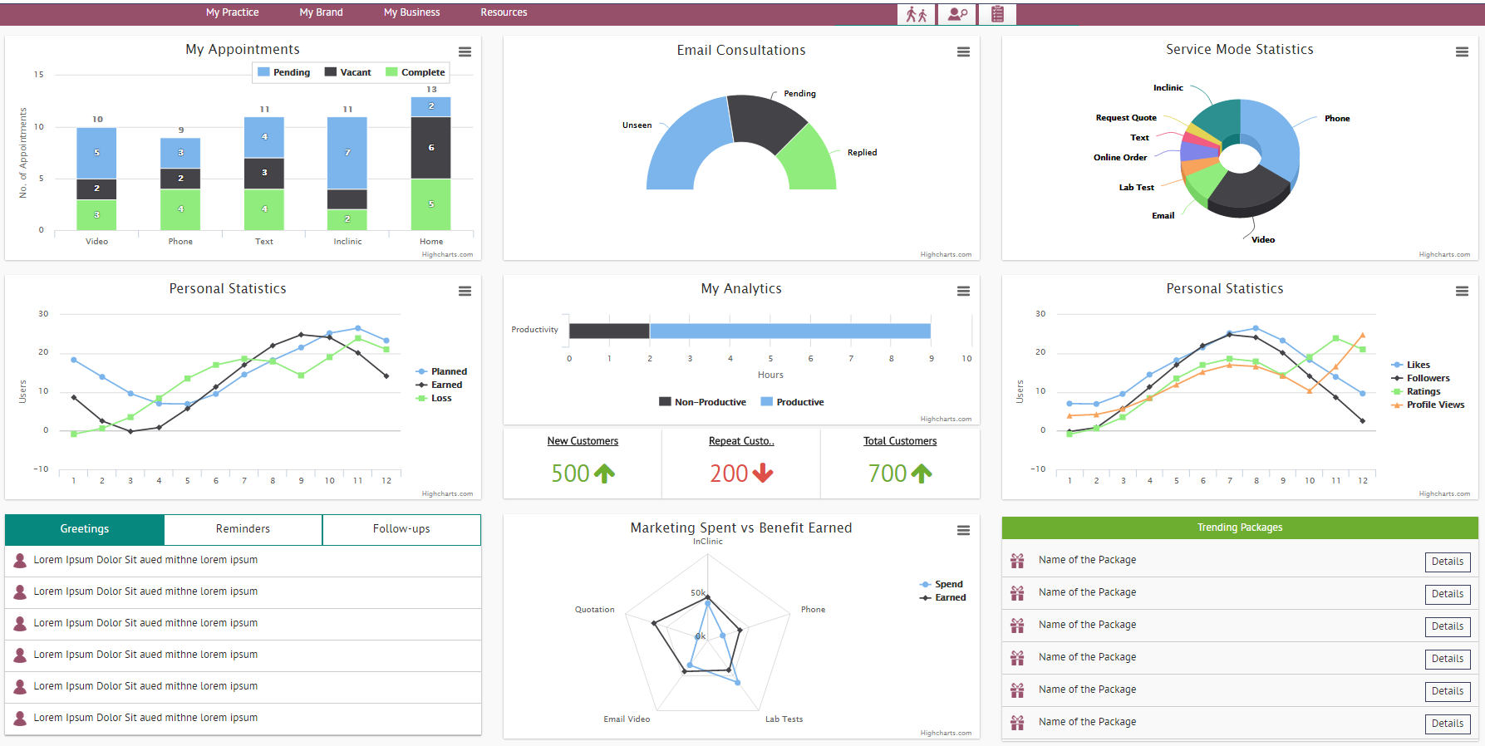Toggle the Pending series in appointments legend
1485x746 pixels.
284,72
